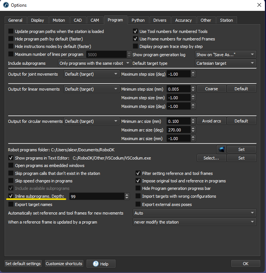Click the Avoid arcs button
This screenshot has width=266, height=273.
211,121
